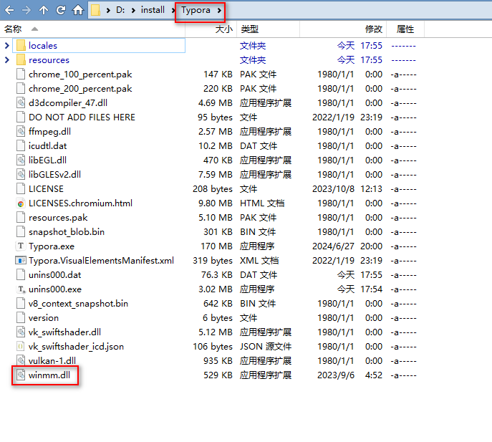Image resolution: width=492 pixels, height=442 pixels.
Task: Select resources.pak file name
Action: [58, 218]
